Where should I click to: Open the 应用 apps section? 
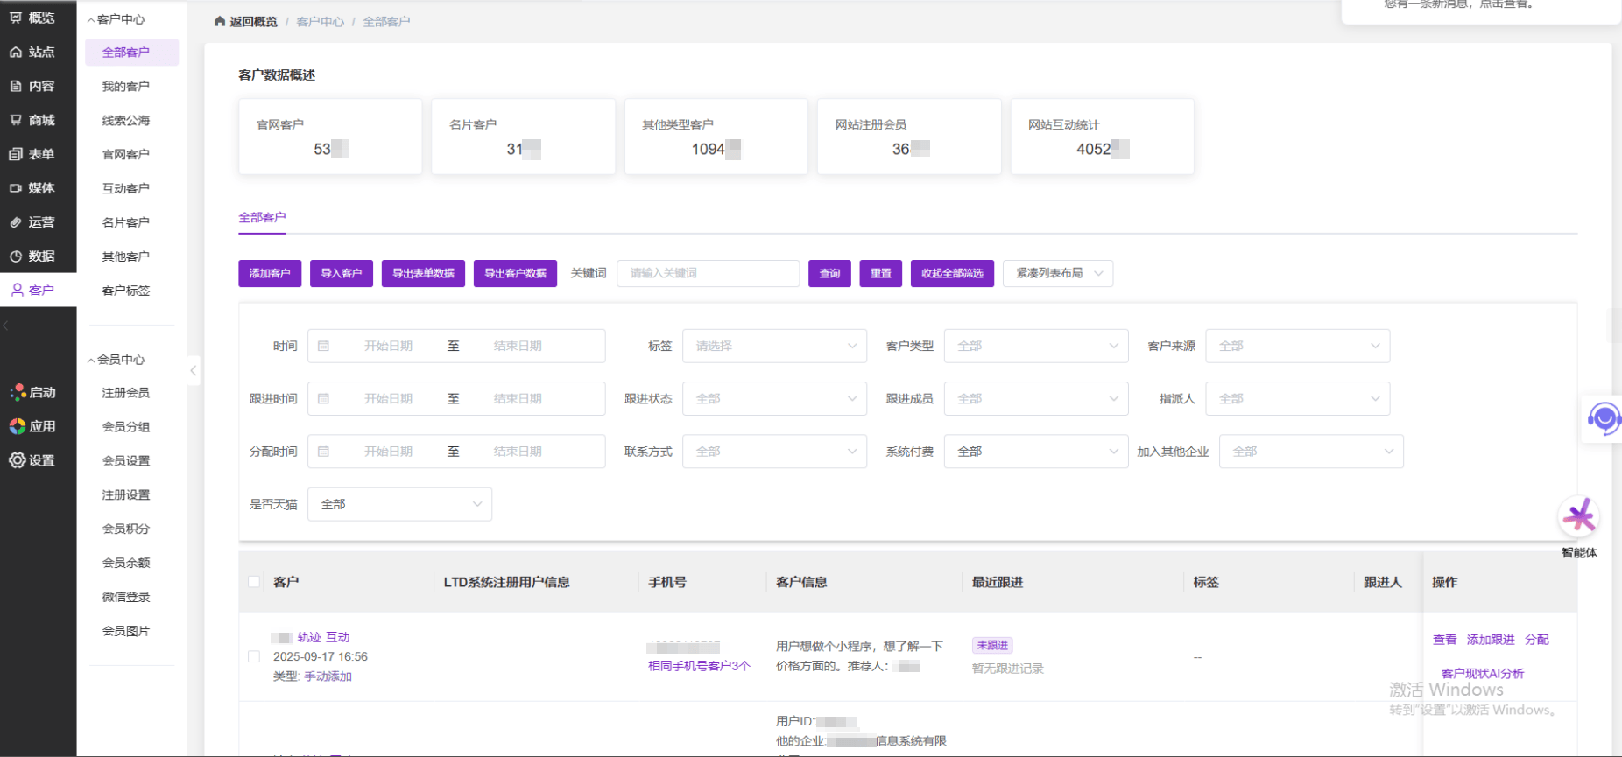pyautogui.click(x=32, y=426)
